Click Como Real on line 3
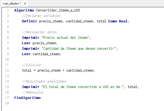The image size is (164, 111). (118, 21)
